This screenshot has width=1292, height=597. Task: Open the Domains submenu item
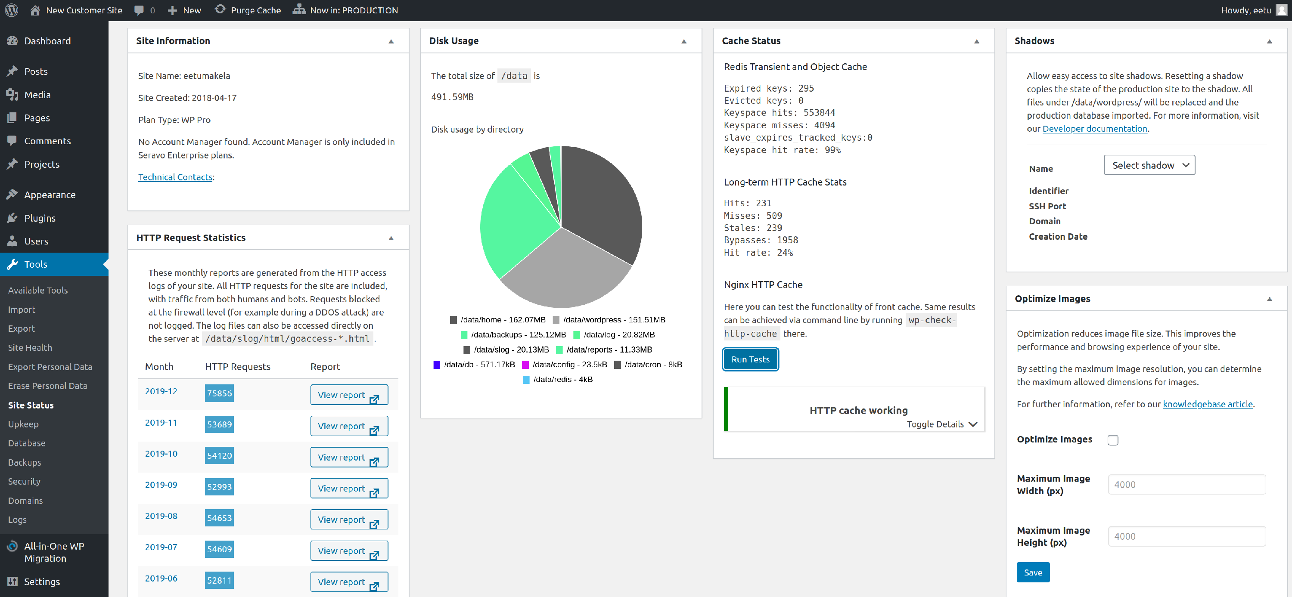25,501
